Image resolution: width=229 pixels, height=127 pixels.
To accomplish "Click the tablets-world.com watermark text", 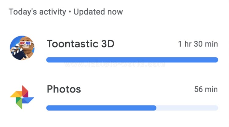I will tap(114, 64).
